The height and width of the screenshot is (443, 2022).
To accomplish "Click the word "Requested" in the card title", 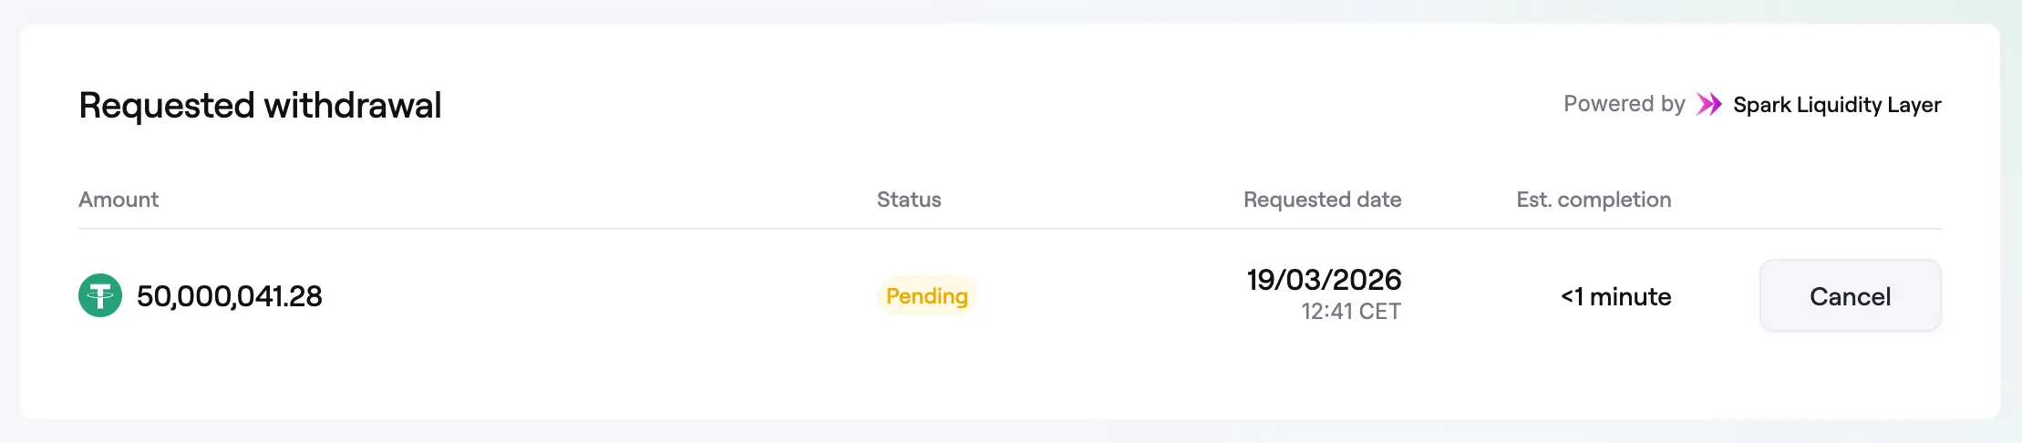I will click(x=166, y=106).
